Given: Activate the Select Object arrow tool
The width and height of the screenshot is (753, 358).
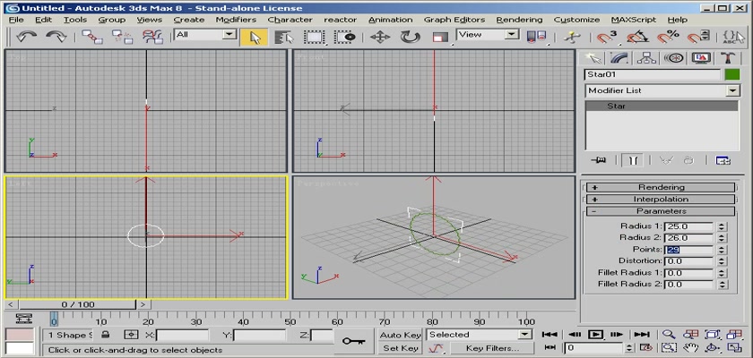Looking at the screenshot, I should pos(255,37).
